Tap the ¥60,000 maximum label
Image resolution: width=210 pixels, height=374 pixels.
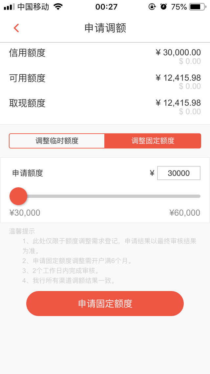[x=185, y=213]
